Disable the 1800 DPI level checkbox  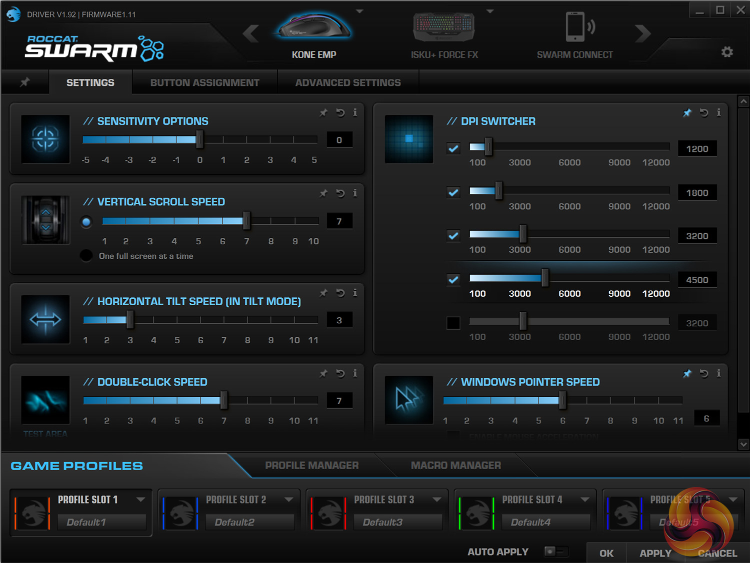click(453, 192)
